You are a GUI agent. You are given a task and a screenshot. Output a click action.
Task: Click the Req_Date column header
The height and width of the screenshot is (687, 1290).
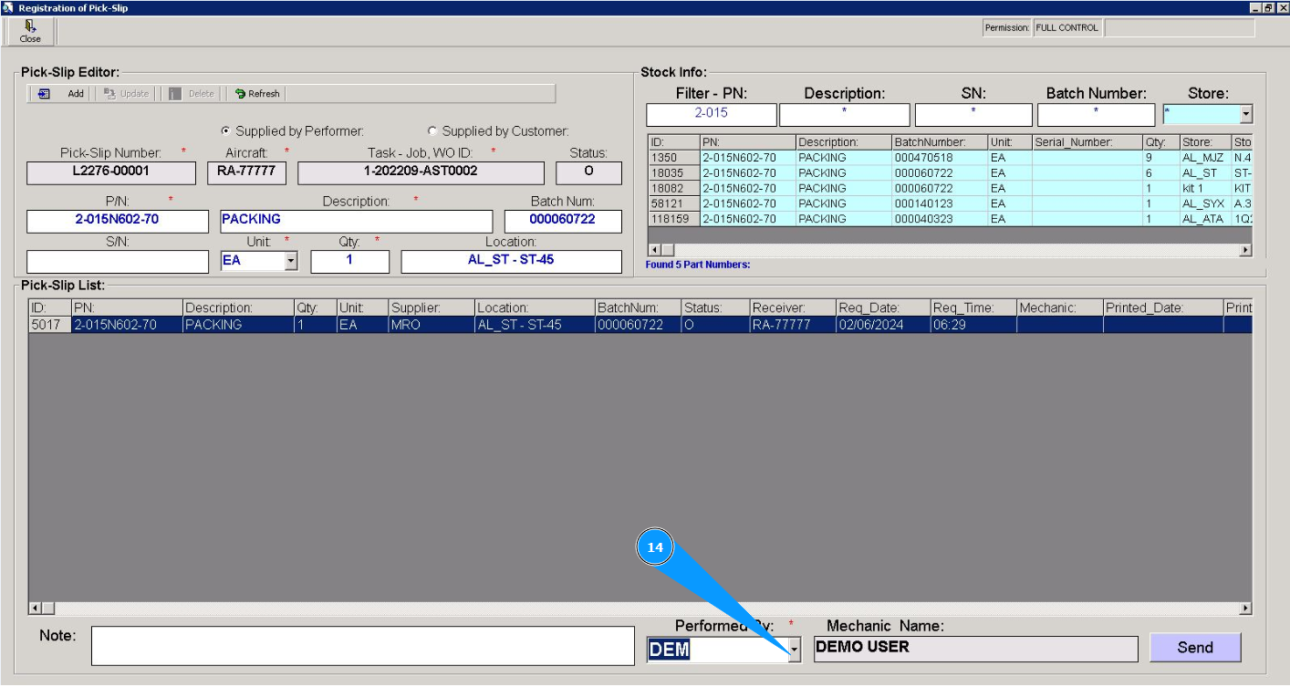point(882,308)
